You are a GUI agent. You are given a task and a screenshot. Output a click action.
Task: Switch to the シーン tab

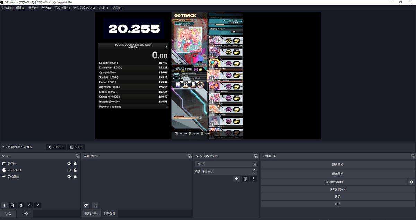coord(24,213)
